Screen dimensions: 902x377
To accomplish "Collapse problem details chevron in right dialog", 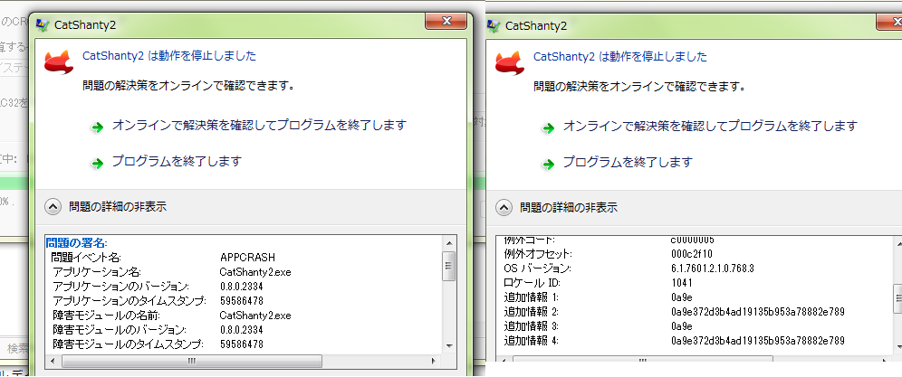I will click(x=504, y=207).
